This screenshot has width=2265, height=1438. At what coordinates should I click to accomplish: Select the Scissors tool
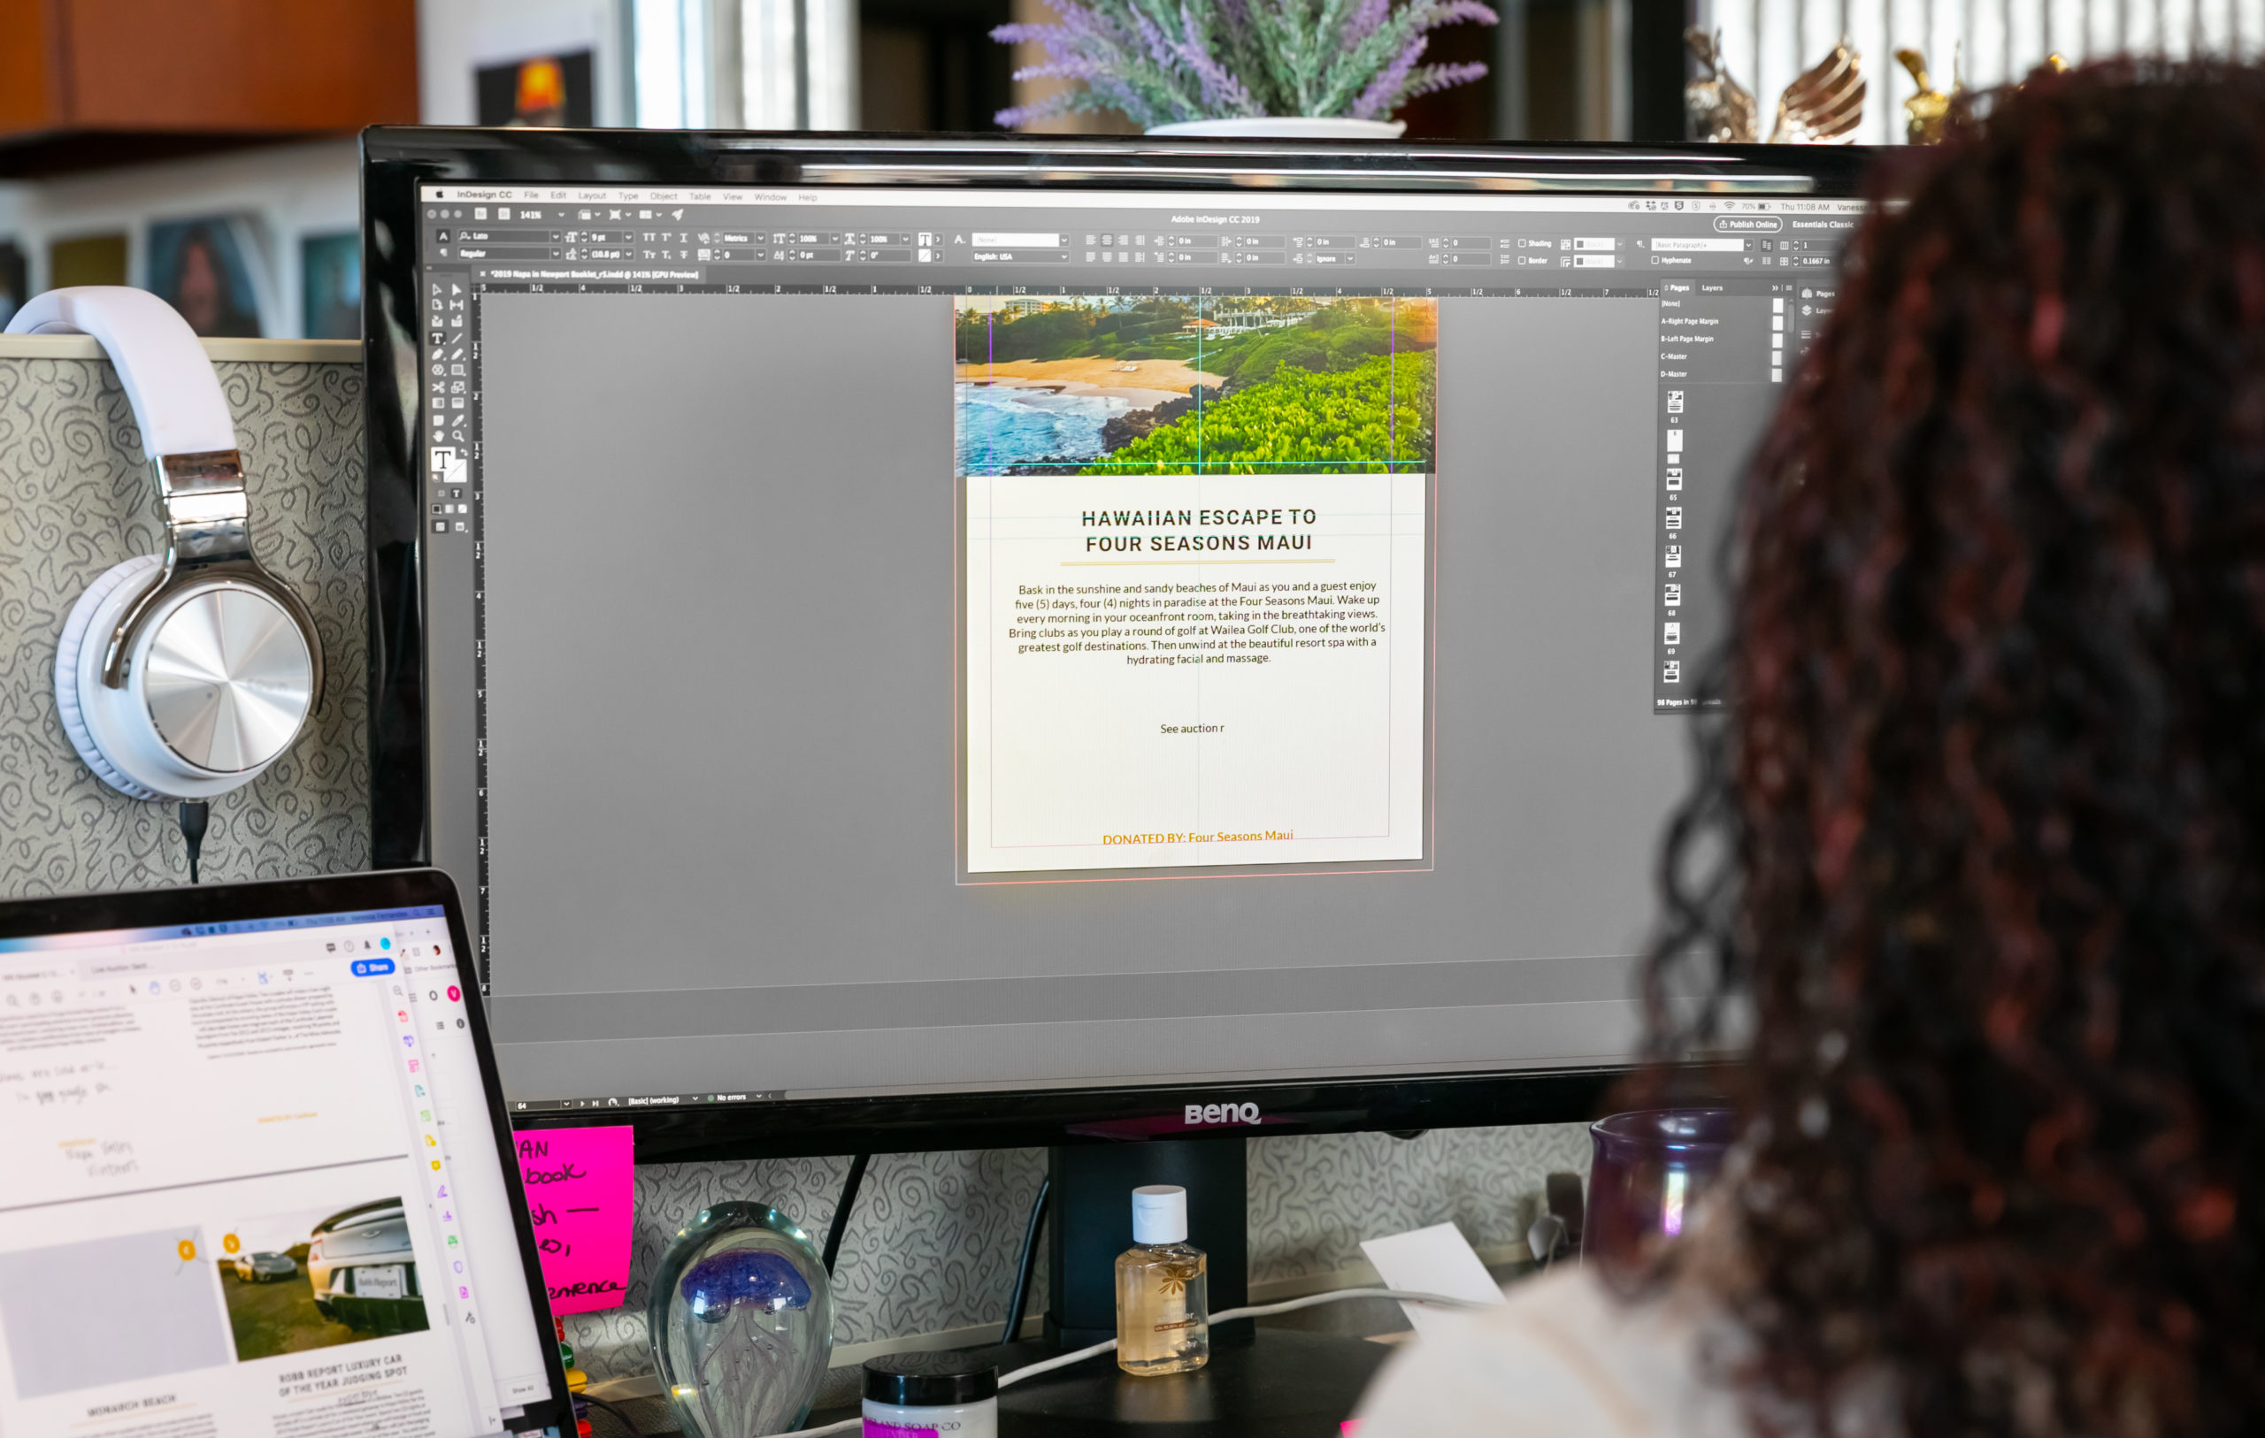438,387
